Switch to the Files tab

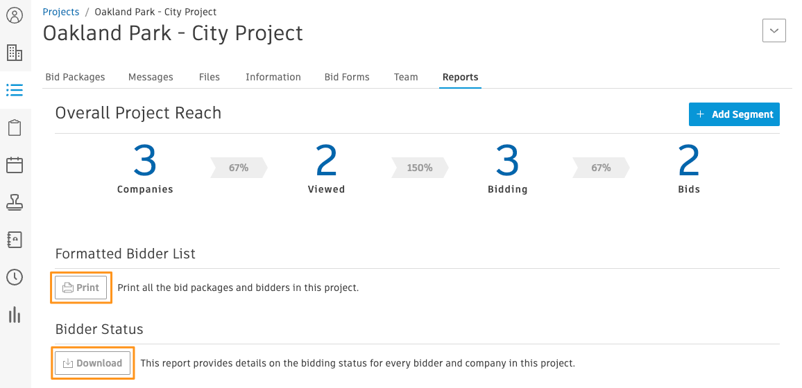[210, 77]
